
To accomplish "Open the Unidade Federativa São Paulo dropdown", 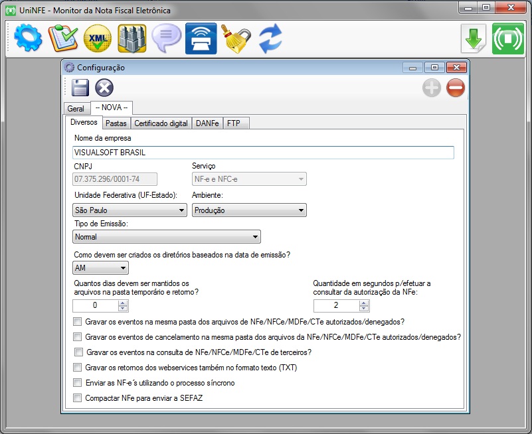I will [x=130, y=210].
